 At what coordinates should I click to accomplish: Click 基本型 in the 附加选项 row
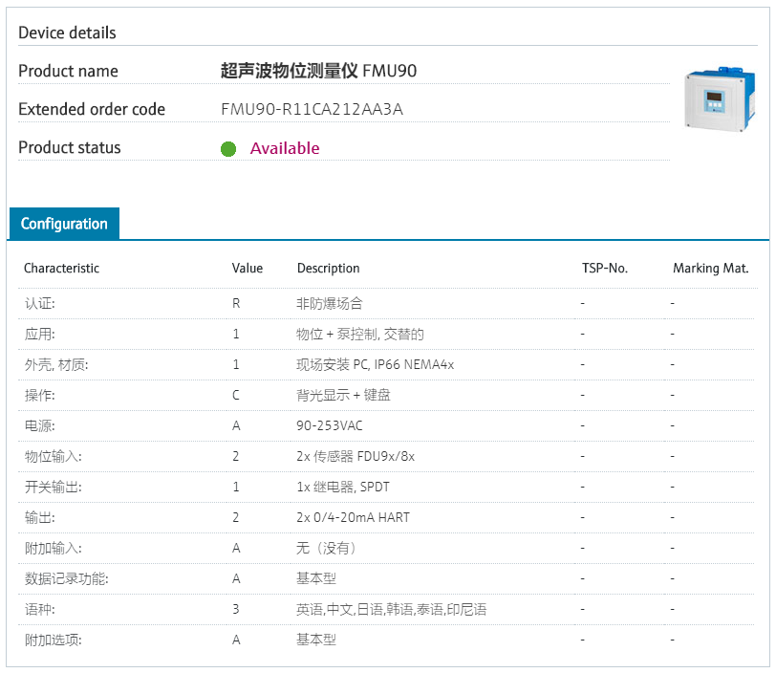(316, 640)
